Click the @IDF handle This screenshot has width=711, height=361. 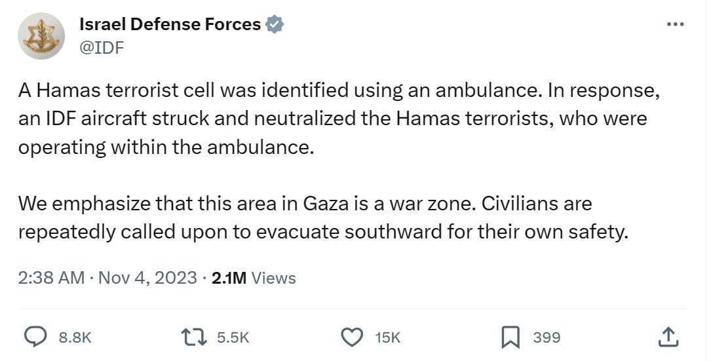click(102, 47)
